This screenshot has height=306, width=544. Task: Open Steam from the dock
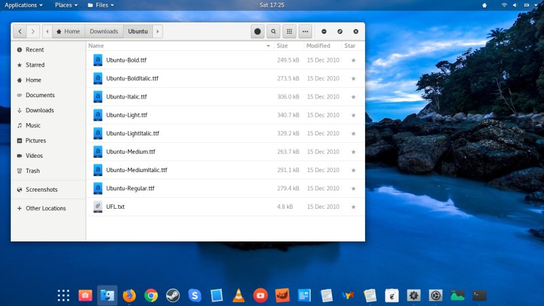[x=173, y=295]
